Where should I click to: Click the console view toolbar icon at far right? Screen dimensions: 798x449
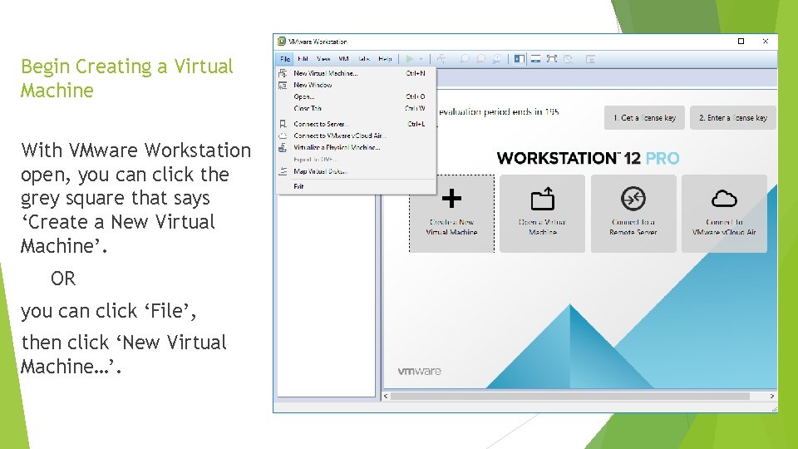(590, 59)
